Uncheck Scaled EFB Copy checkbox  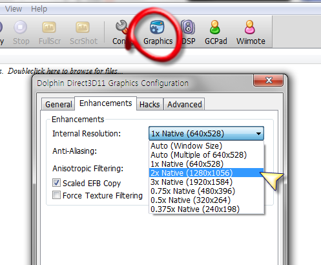coord(56,183)
